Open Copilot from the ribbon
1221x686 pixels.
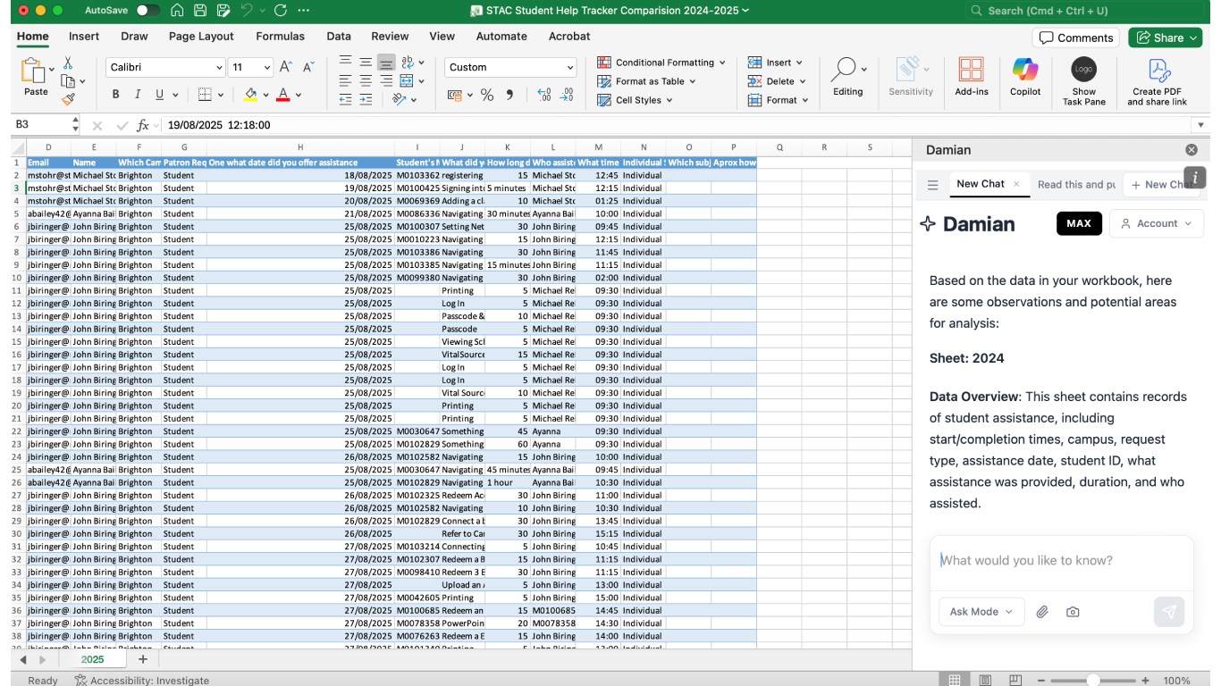pyautogui.click(x=1025, y=77)
